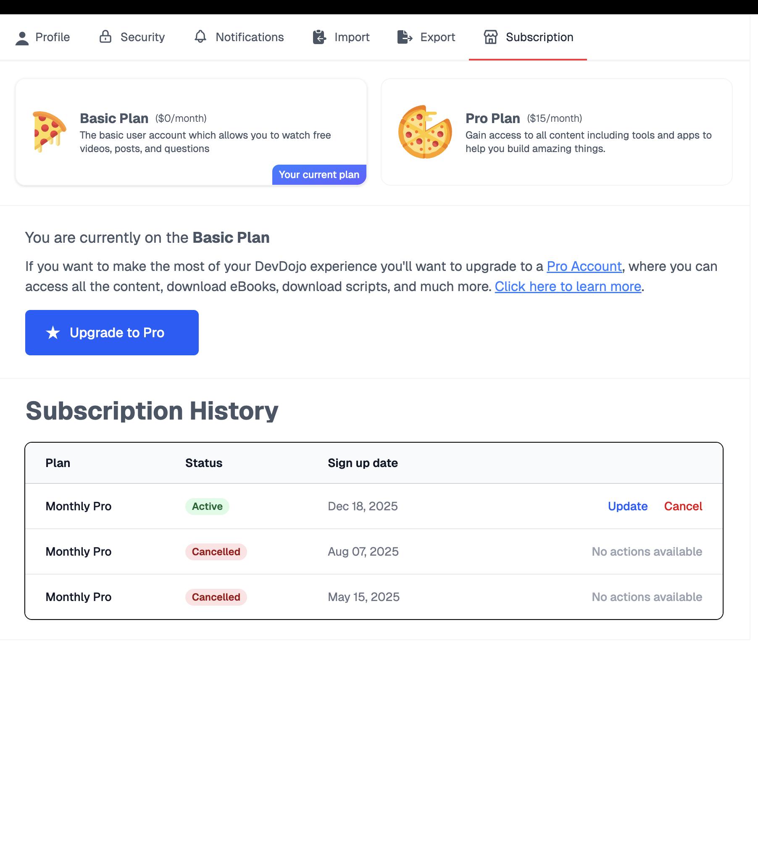Click the Your current plan badge
Image resolution: width=758 pixels, height=861 pixels.
point(319,175)
